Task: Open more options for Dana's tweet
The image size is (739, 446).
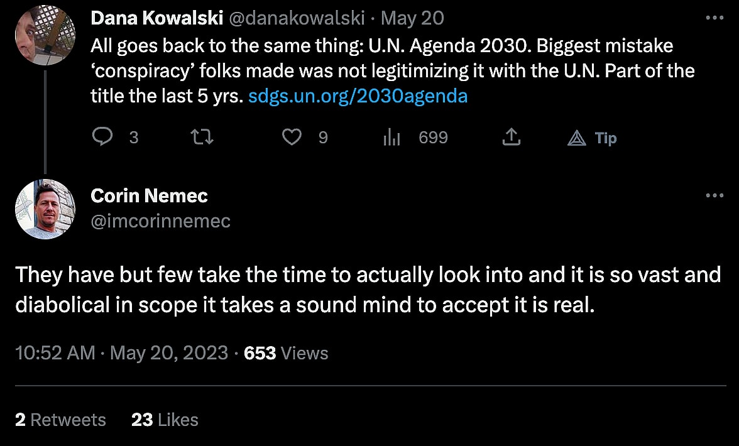Action: click(x=714, y=19)
